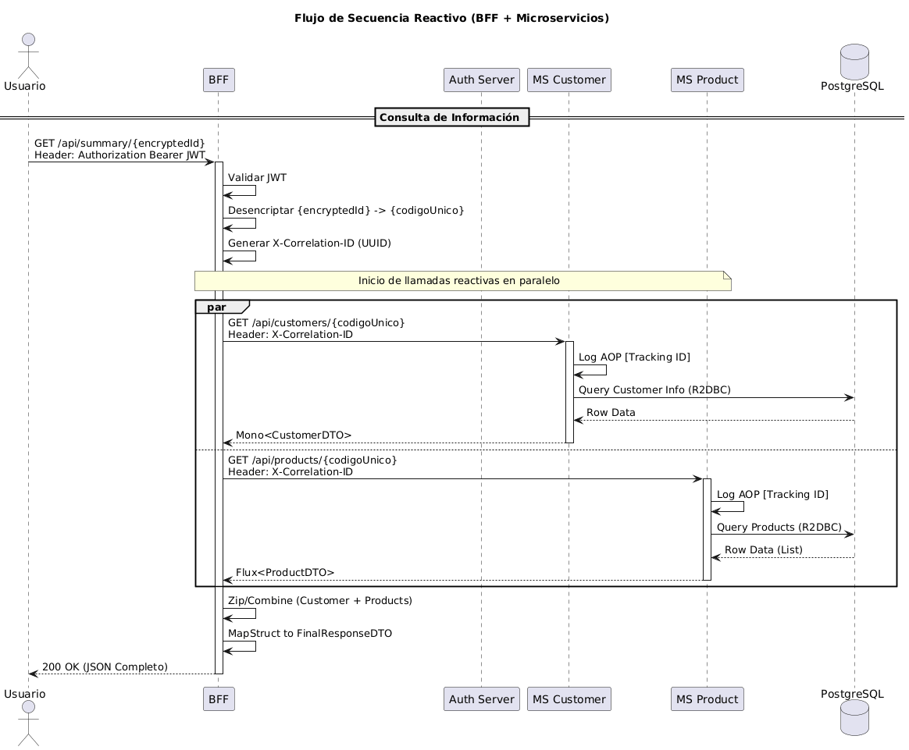Click the bottom PostgreSQL database icon
Viewport: 909px width, 750px height.
click(x=855, y=720)
